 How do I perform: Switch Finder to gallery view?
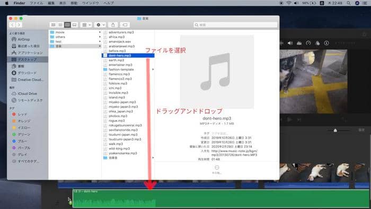click(75, 25)
